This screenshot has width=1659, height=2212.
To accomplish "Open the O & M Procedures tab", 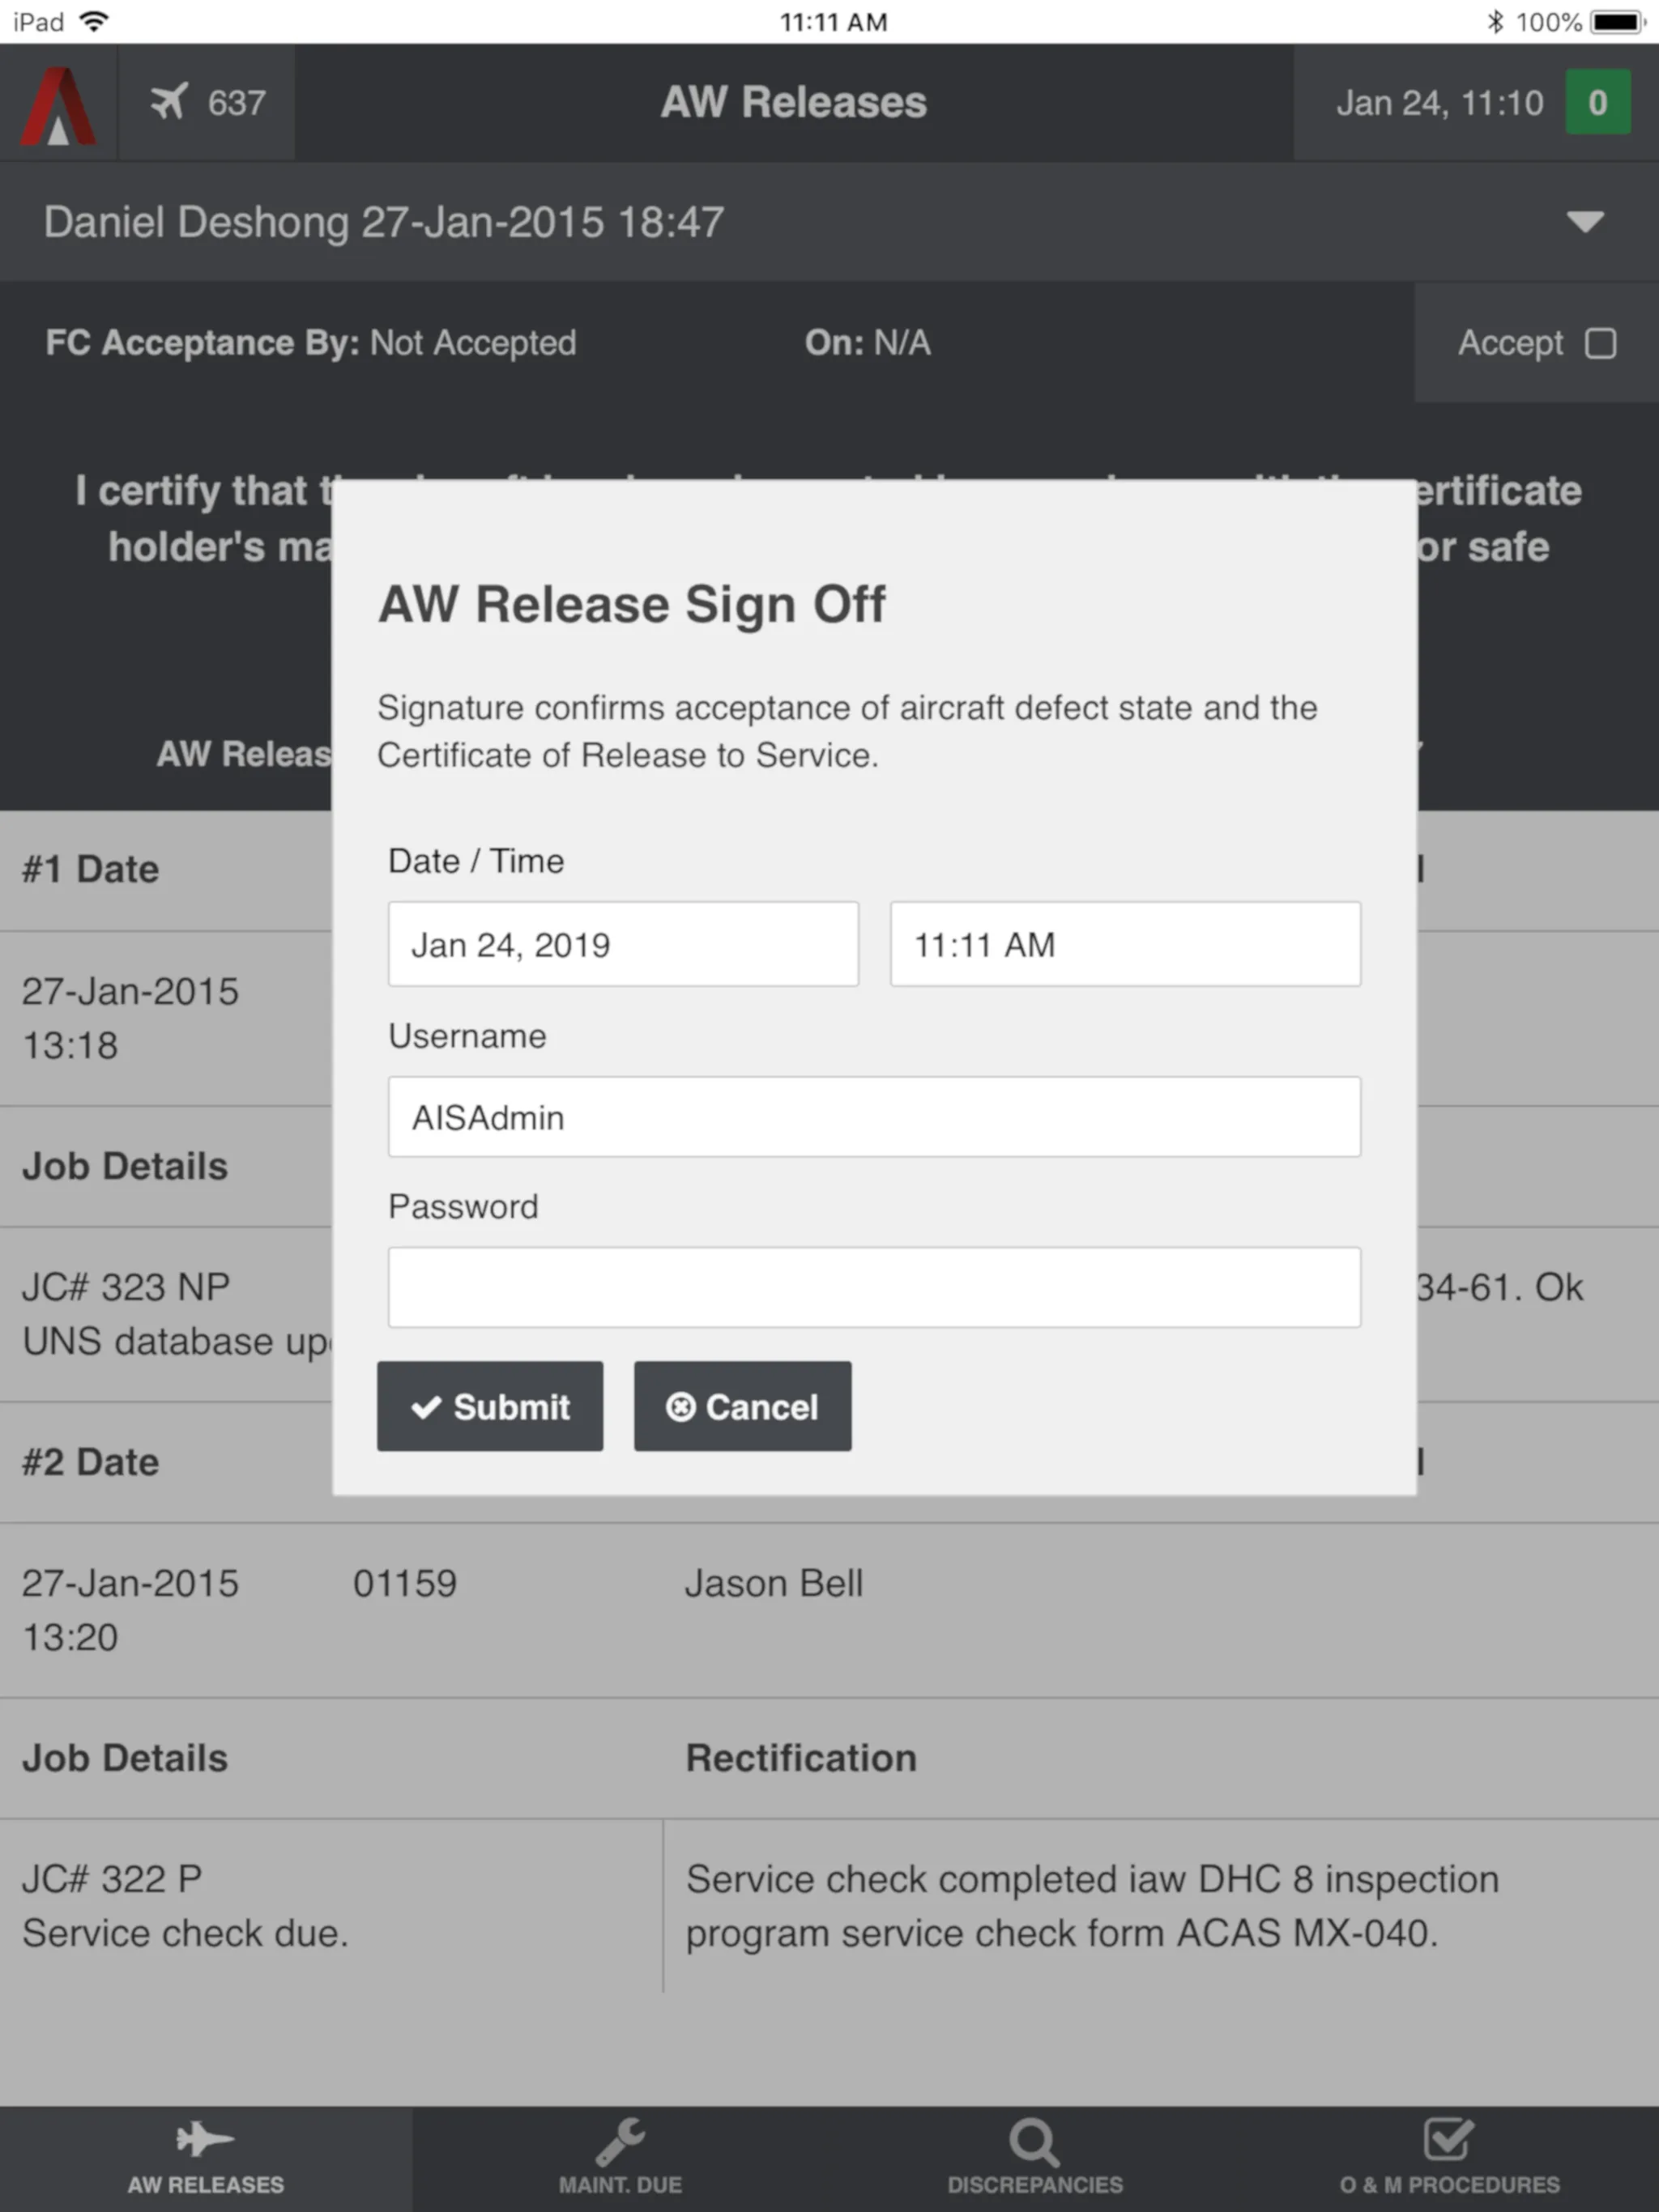I will click(x=1450, y=2158).
